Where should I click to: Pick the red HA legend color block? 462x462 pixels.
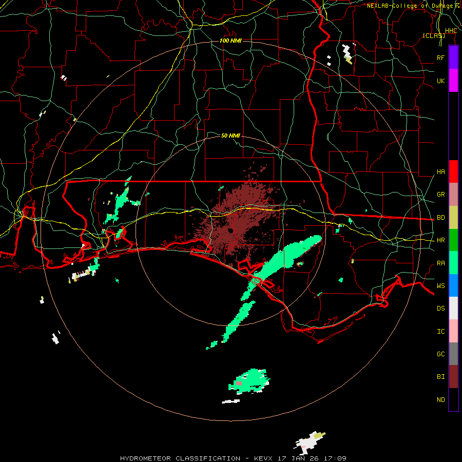(453, 171)
